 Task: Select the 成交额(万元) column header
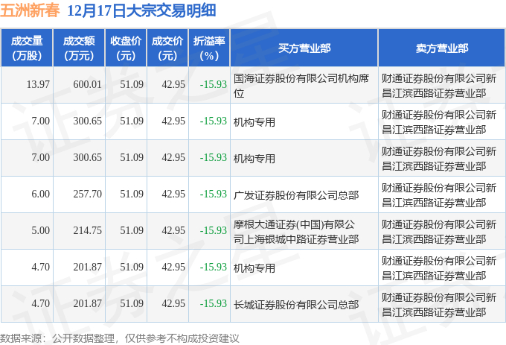79,48
